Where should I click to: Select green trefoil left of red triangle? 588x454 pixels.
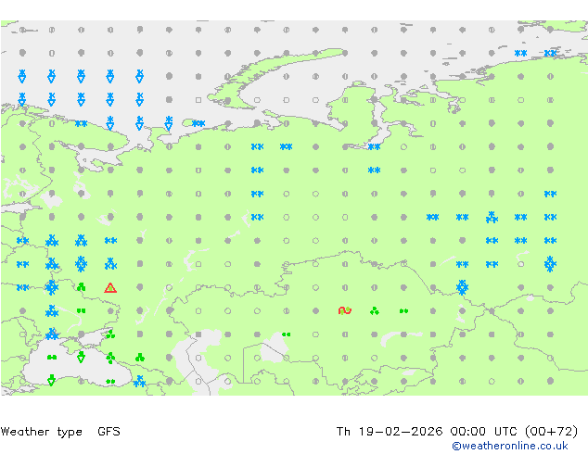[x=81, y=287]
